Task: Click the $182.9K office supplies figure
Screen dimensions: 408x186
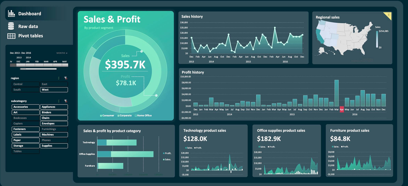Action: [269, 139]
